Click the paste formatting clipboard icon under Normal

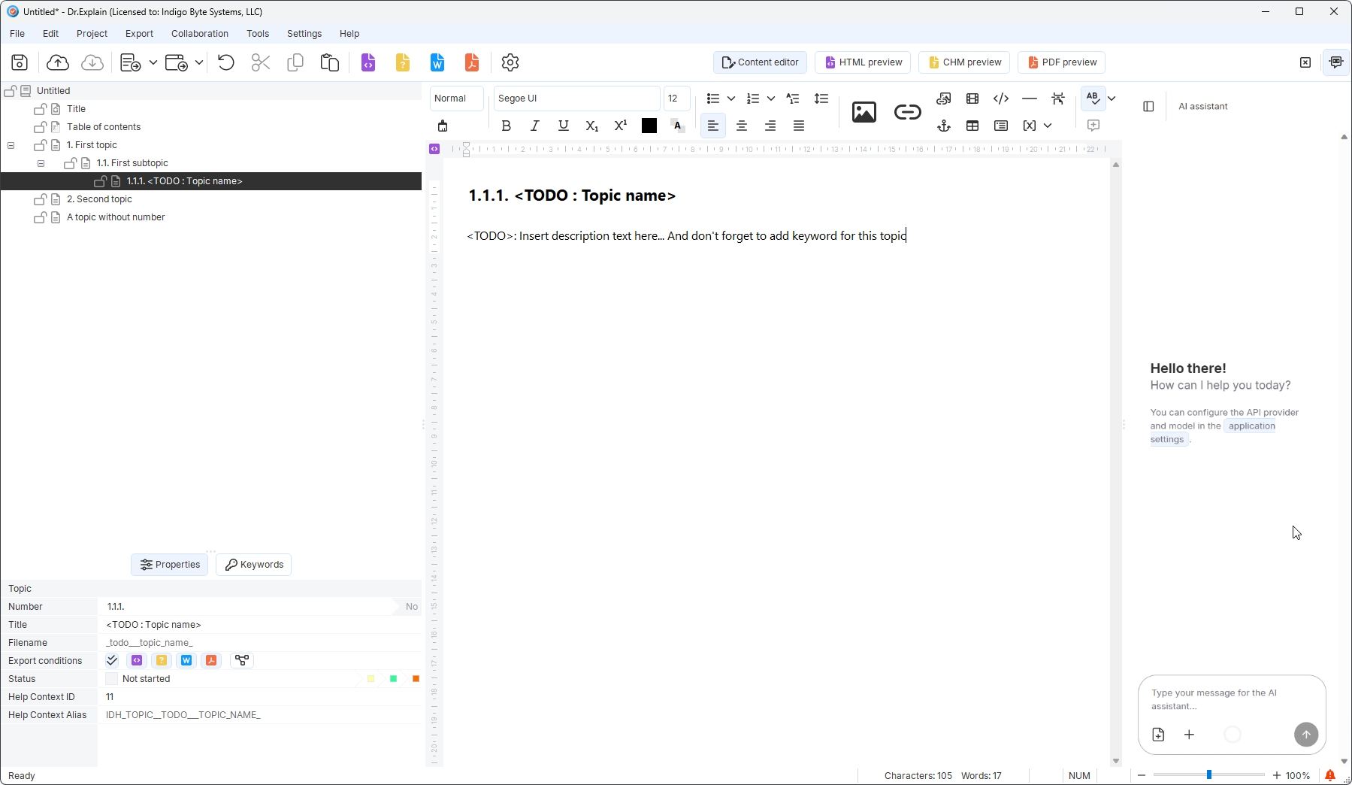443,126
